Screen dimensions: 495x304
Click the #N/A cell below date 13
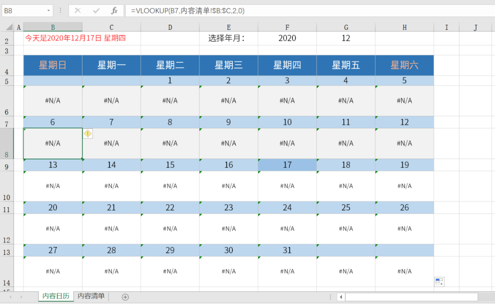53,186
